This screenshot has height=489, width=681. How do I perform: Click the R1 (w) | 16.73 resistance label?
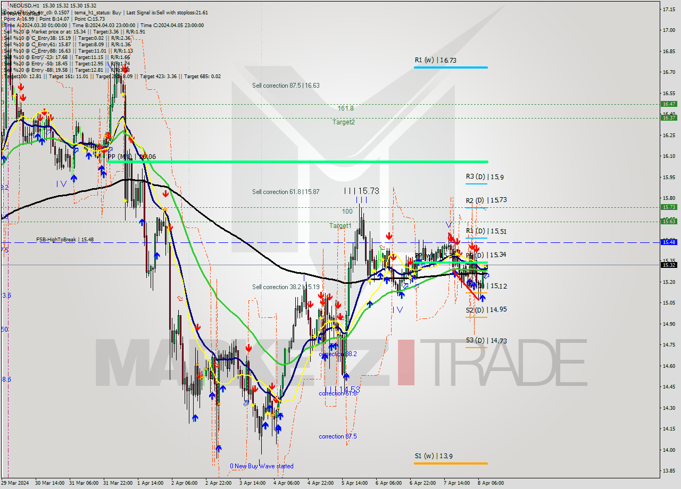pos(435,61)
